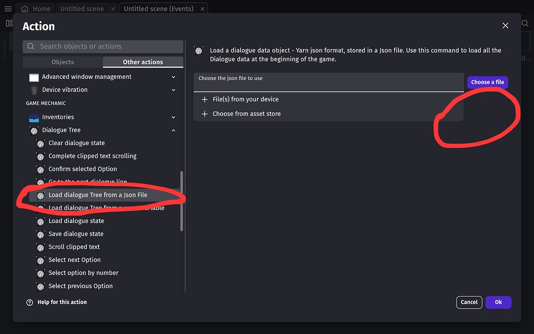Expand the Inventories category

(173, 117)
